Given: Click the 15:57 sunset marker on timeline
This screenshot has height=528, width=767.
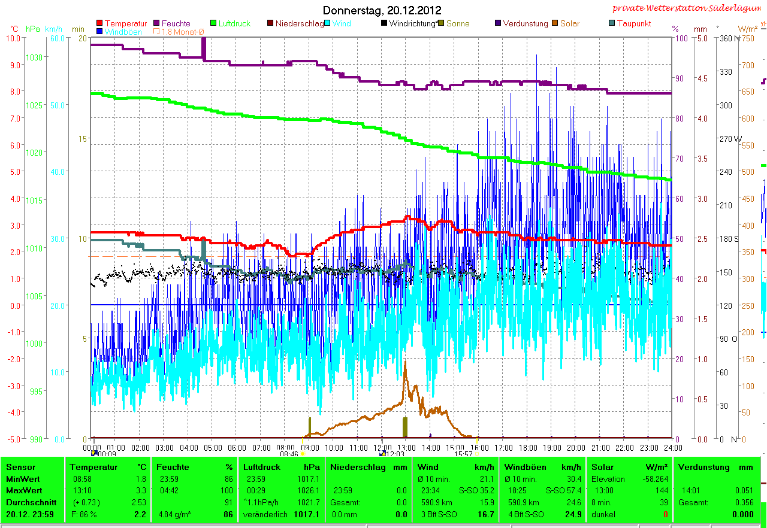Looking at the screenshot, I should coord(477,454).
